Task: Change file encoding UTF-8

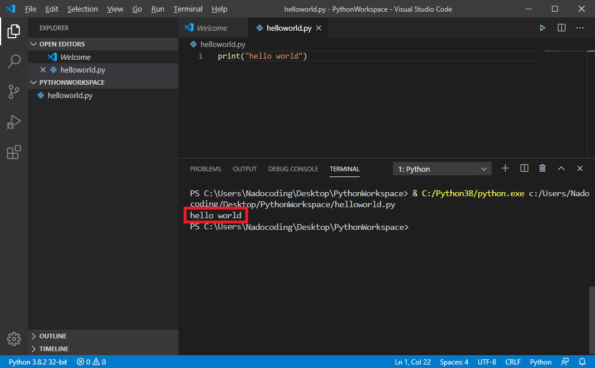Action: [487, 362]
